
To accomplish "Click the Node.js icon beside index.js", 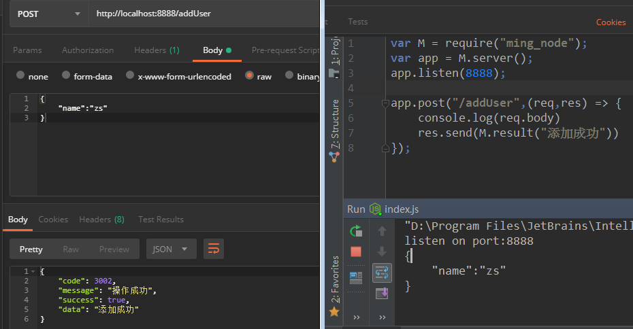I will click(375, 209).
